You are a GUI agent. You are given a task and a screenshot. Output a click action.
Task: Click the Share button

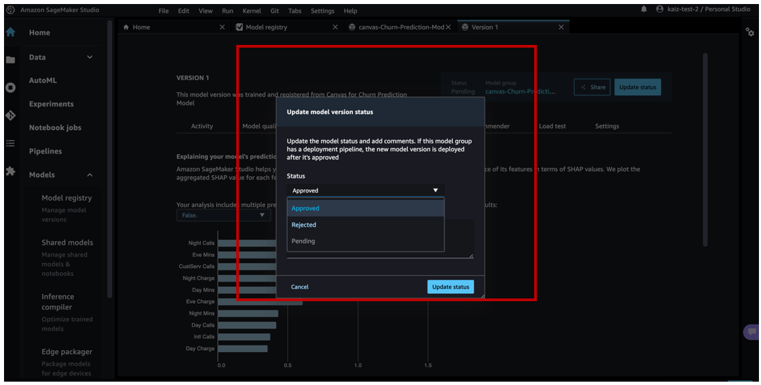(592, 87)
